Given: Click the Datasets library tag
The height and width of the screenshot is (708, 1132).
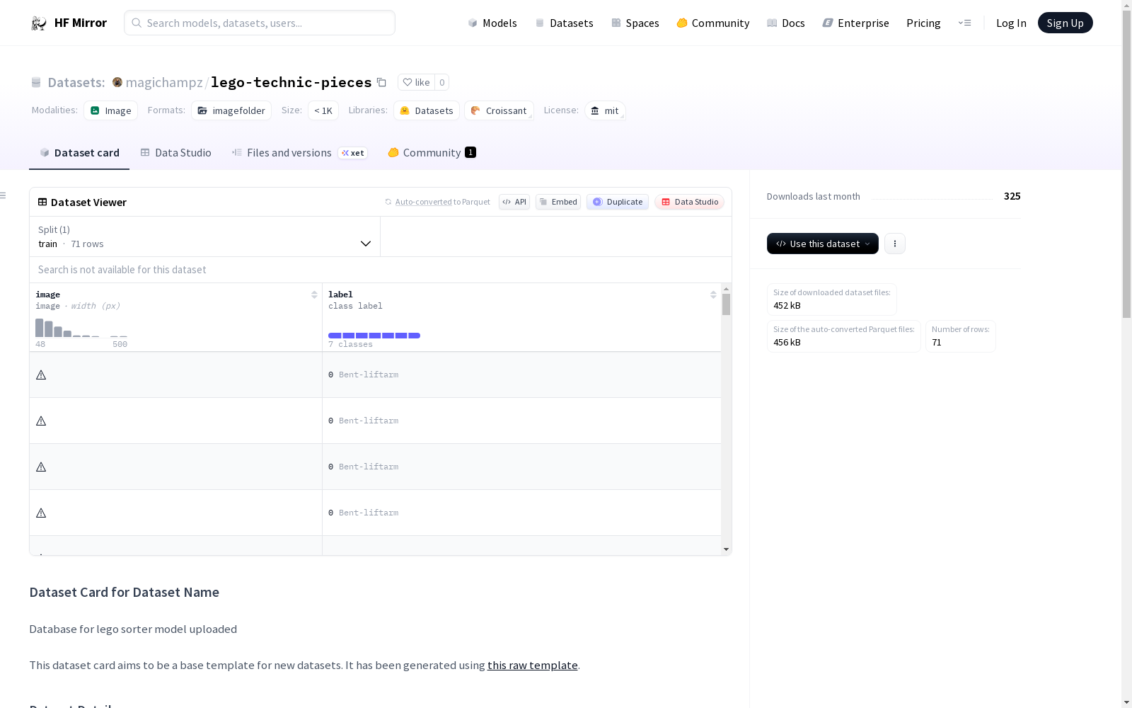Looking at the screenshot, I should 427,110.
